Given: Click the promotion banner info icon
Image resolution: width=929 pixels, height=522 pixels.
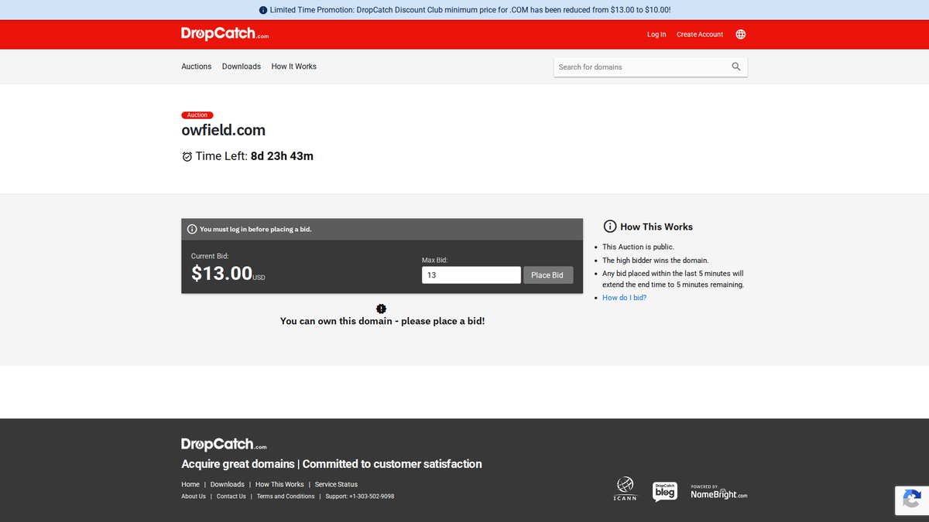Looking at the screenshot, I should tap(263, 10).
